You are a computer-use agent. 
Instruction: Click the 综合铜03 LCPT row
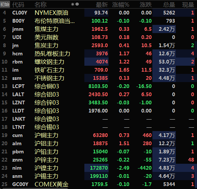[x=98, y=86]
